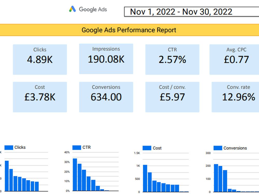Select the CTR 2.57% scorecard
This screenshot has height=194, width=259.
172,59
